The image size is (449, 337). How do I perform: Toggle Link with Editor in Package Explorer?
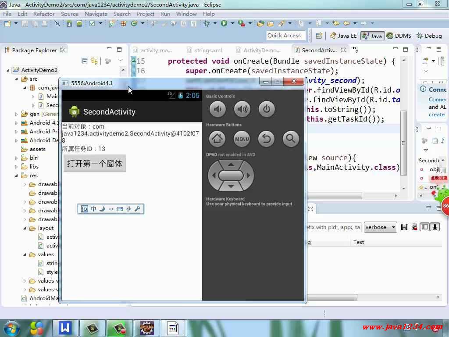(x=94, y=61)
